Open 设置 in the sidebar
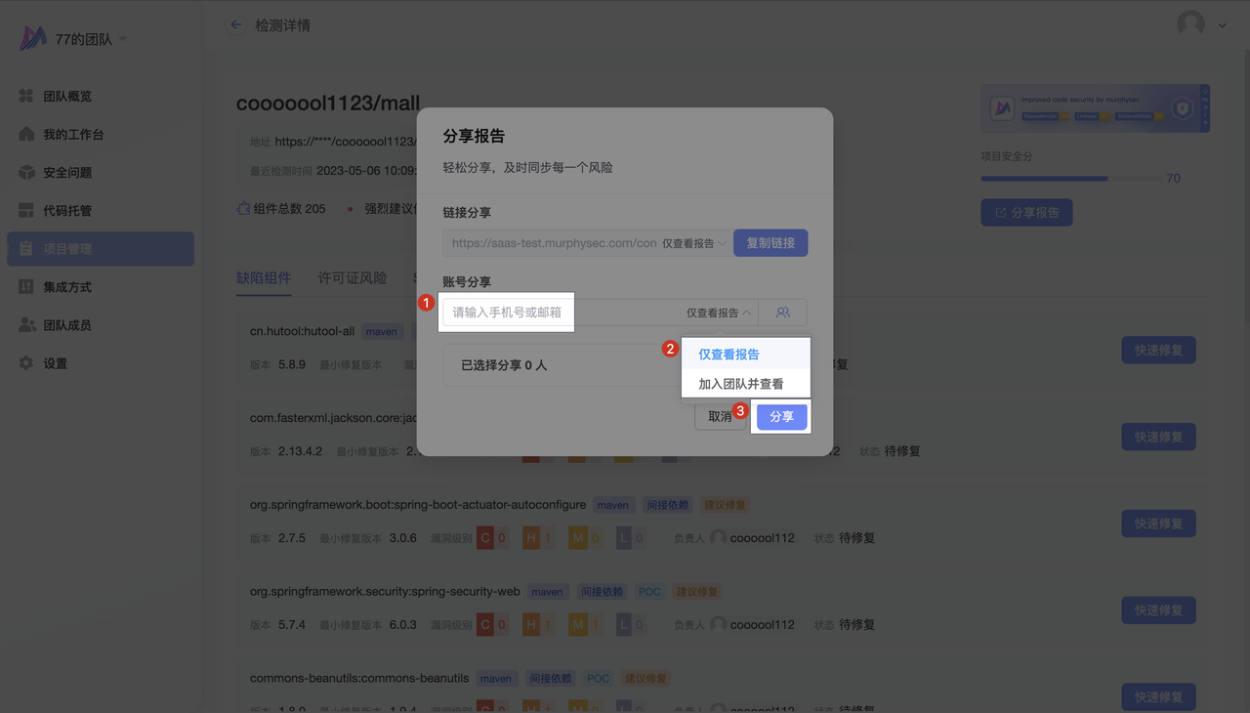This screenshot has width=1250, height=713. click(56, 363)
